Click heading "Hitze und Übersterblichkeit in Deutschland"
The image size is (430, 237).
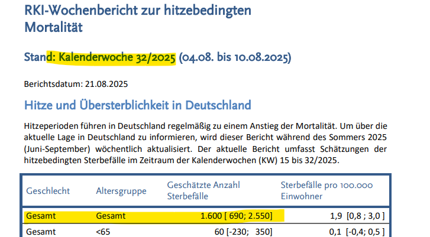(x=137, y=105)
